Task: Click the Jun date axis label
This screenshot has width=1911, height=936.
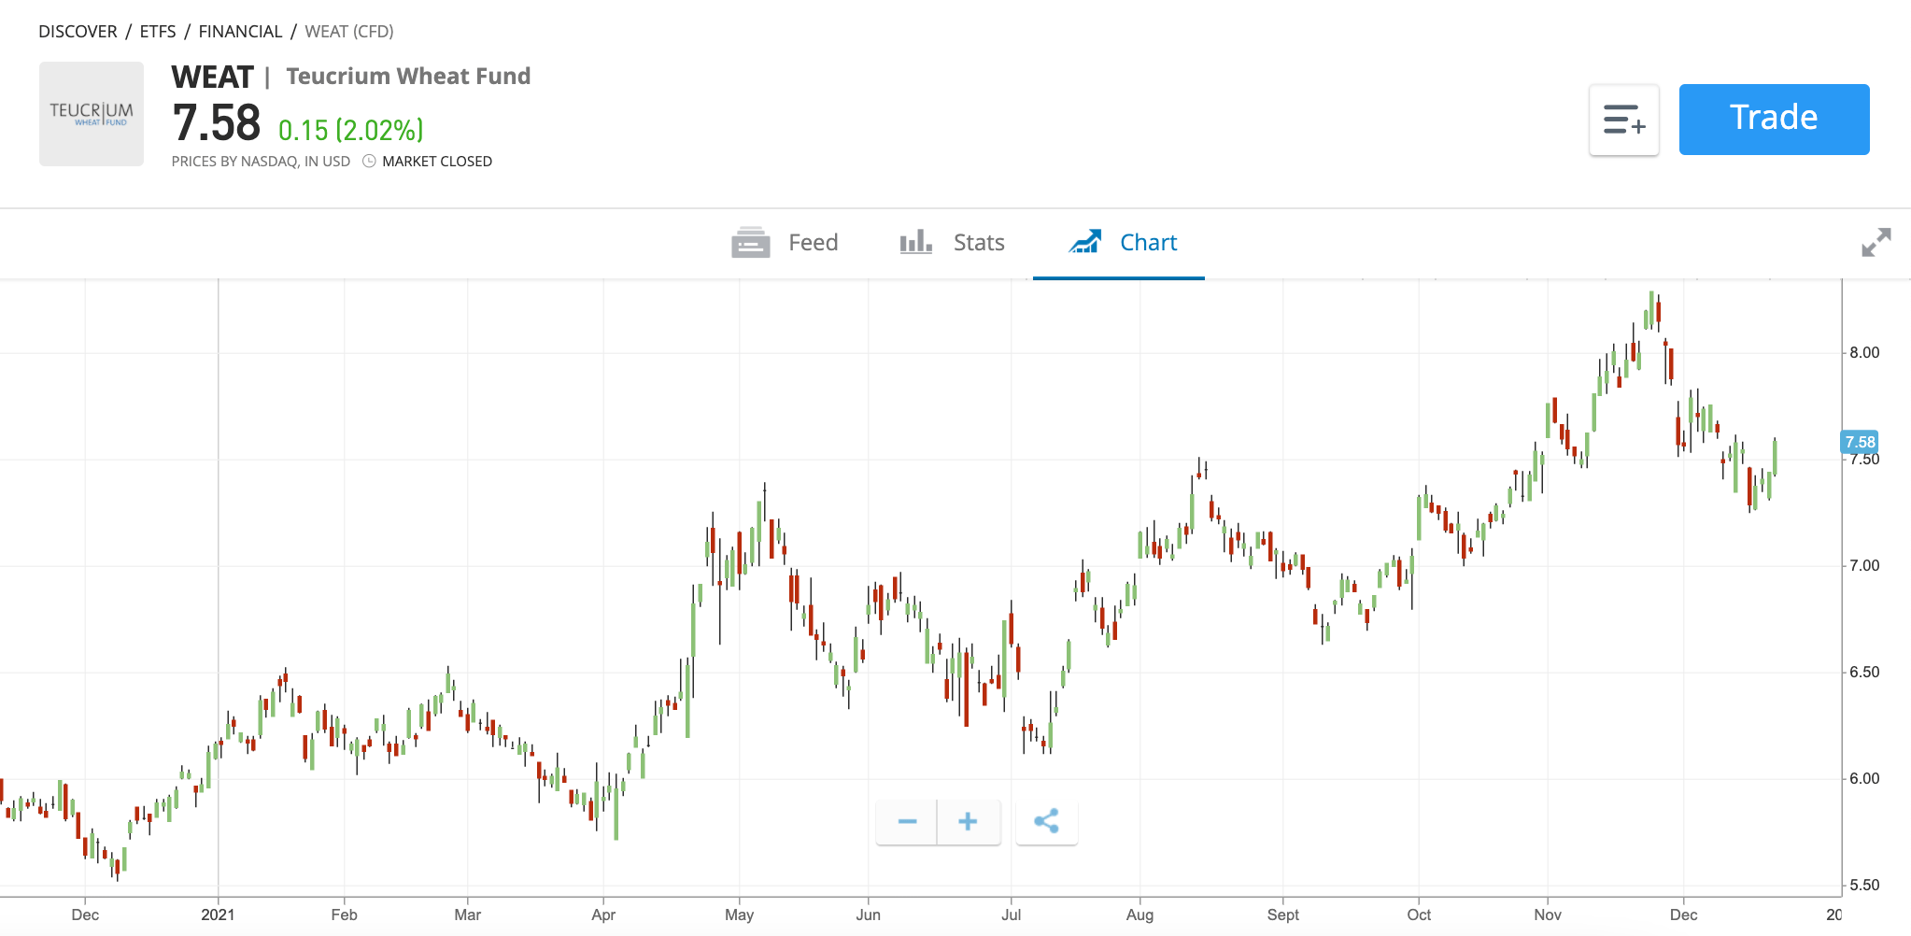Action: [x=868, y=915]
